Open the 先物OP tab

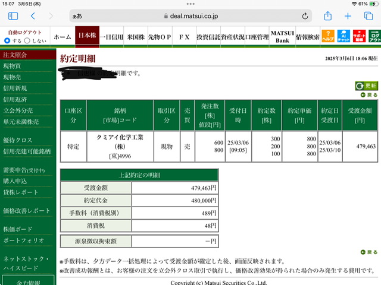(x=160, y=37)
